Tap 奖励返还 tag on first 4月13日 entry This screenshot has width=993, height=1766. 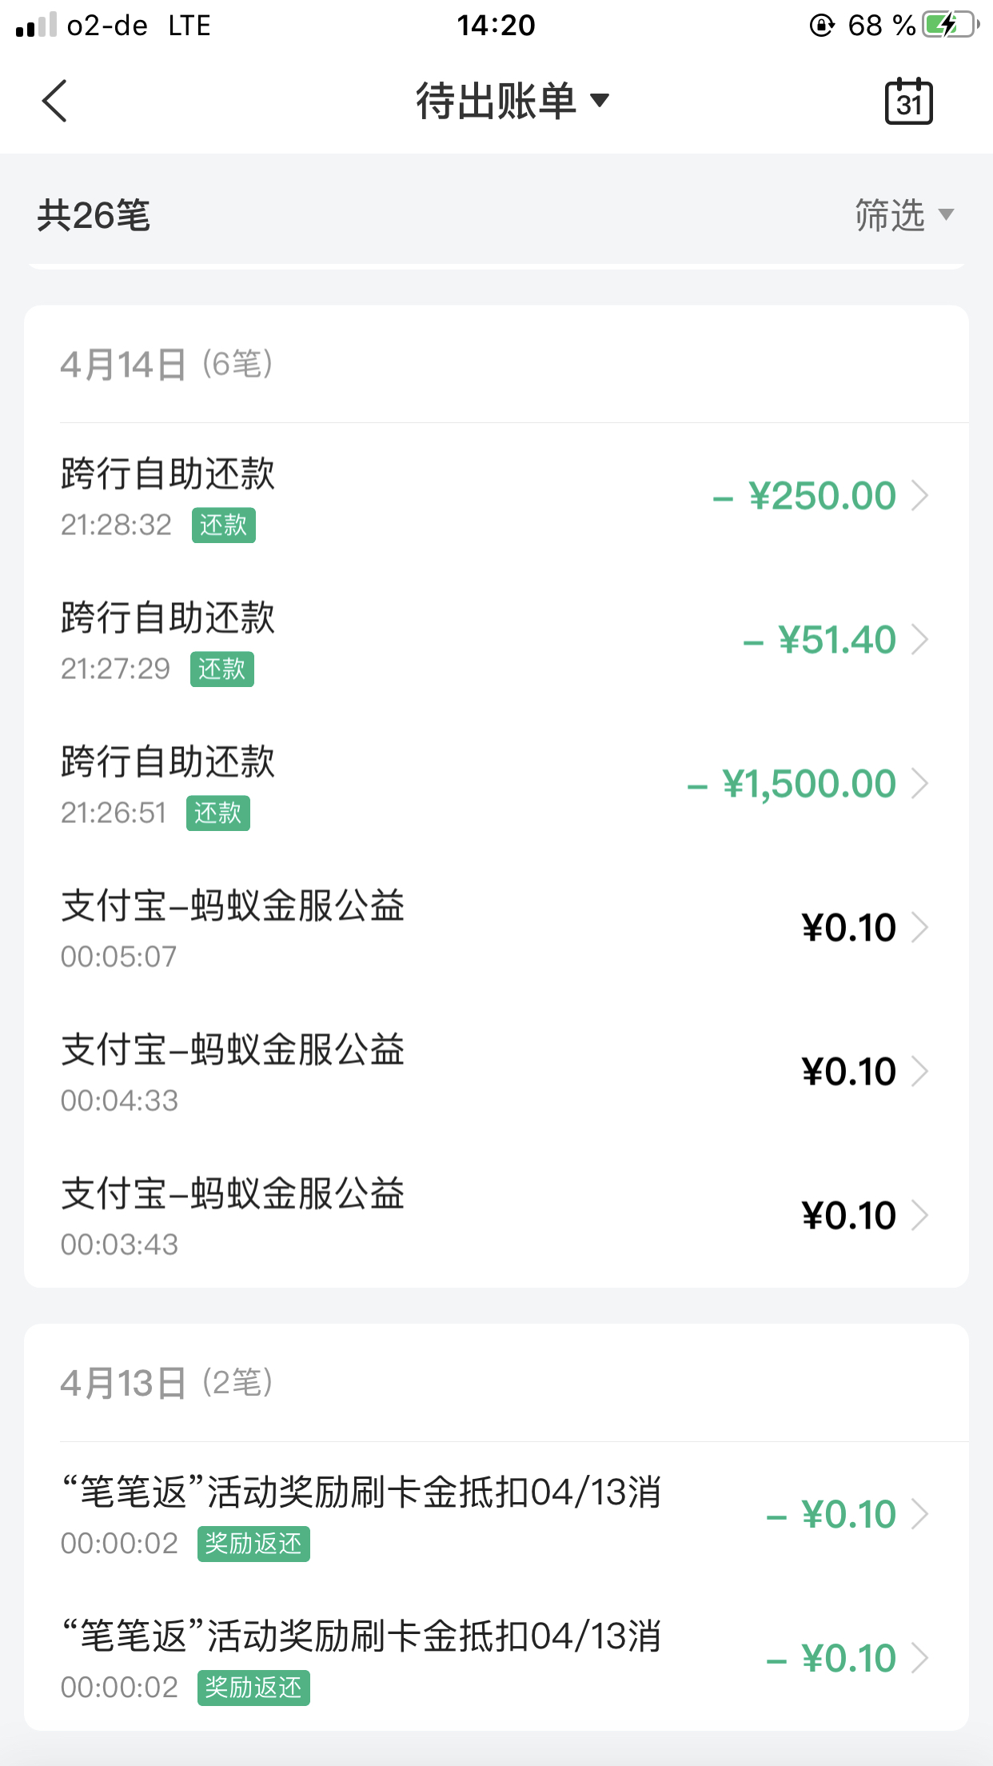pyautogui.click(x=253, y=1544)
